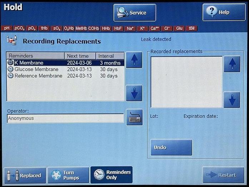249x187 pixels.
Task: Click the clock icon beside Glucose Membrane
Action: coord(10,69)
